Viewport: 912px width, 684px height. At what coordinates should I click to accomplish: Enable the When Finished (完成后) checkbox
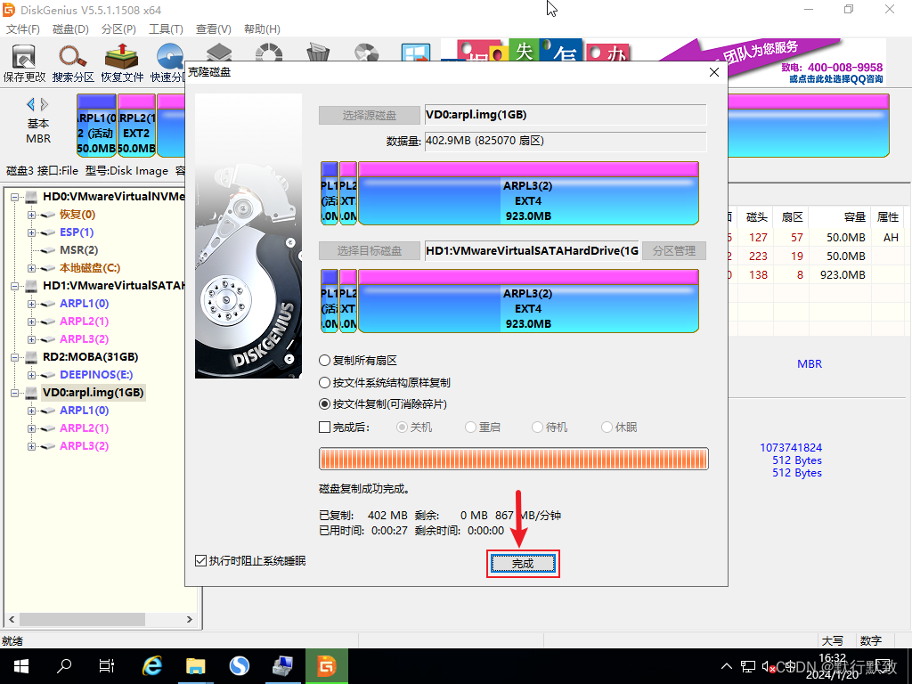324,427
